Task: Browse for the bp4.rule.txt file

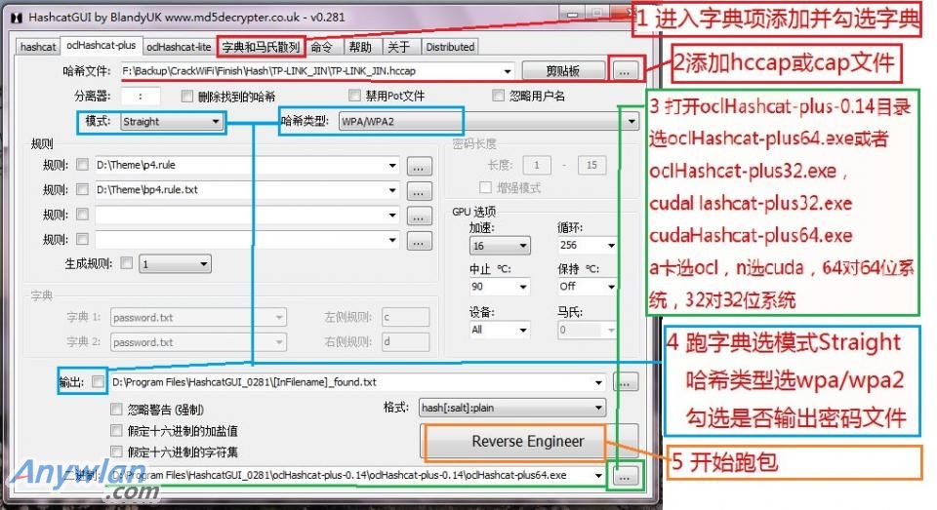Action: pyautogui.click(x=420, y=191)
